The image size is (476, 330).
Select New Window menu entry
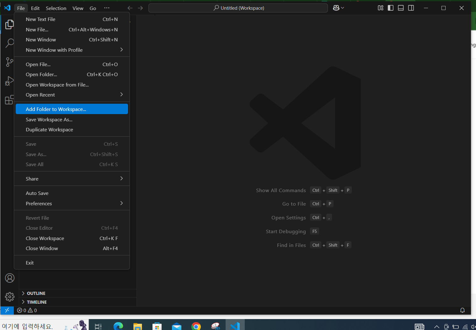[72, 40]
